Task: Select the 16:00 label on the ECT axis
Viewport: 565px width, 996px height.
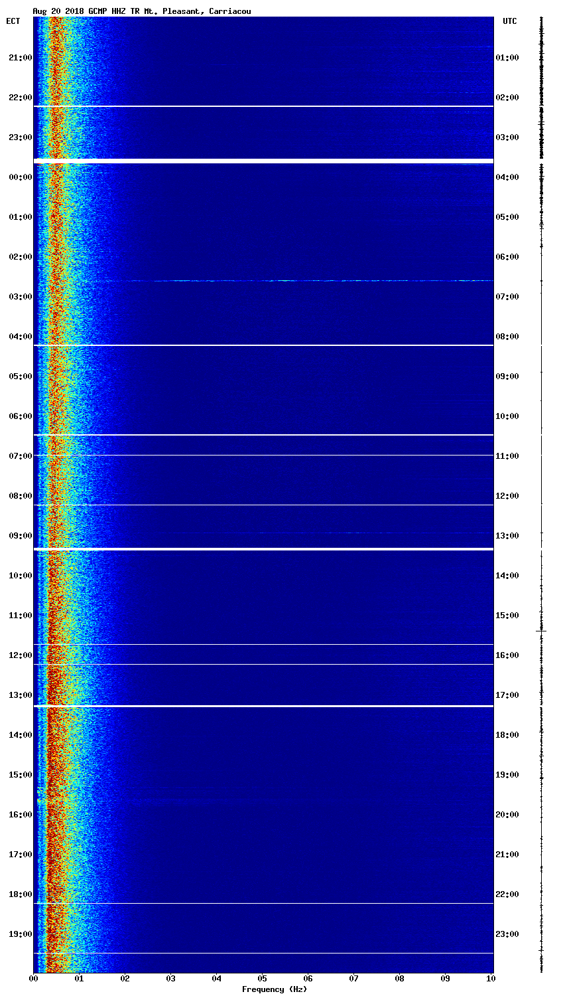Action: [21, 815]
